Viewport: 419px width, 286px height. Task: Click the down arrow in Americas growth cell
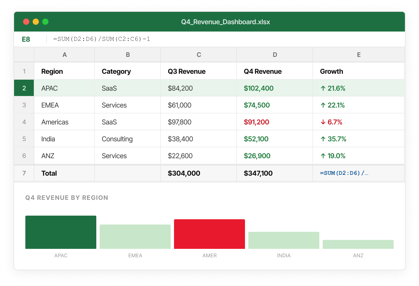[323, 122]
